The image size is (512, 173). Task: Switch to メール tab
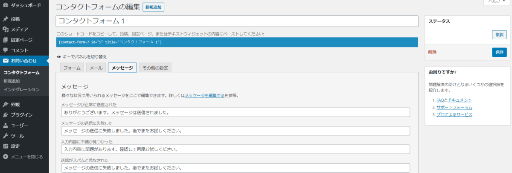click(96, 68)
